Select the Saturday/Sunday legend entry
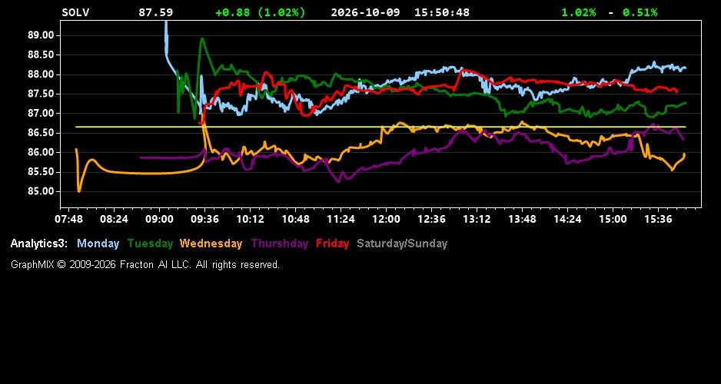The width and height of the screenshot is (721, 384). click(x=402, y=243)
